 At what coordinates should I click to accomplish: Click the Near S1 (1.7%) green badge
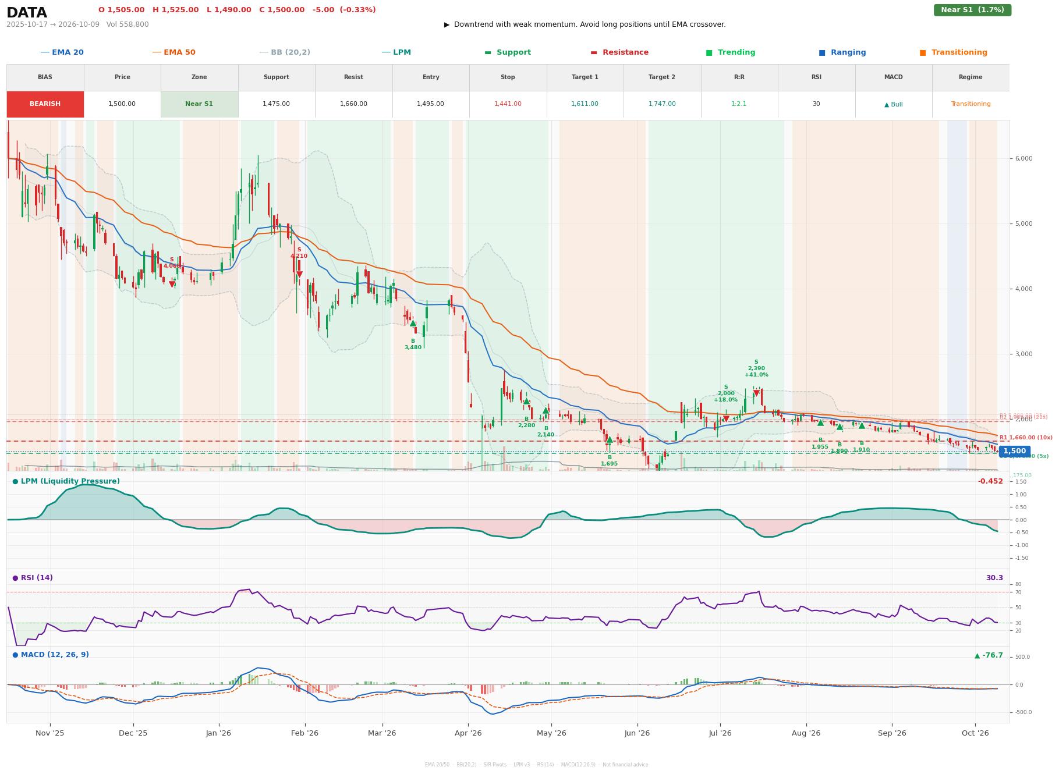972,10
